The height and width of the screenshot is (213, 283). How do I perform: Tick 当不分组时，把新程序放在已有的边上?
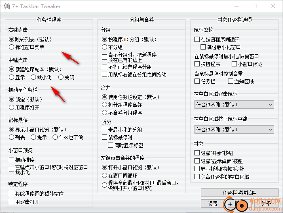click(x=104, y=57)
